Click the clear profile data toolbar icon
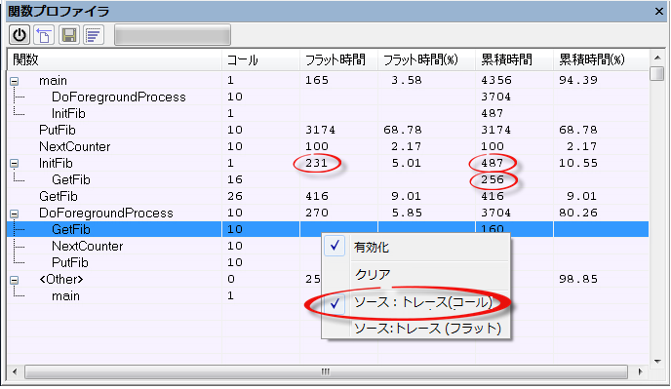This screenshot has height=389, width=671. coord(44,35)
